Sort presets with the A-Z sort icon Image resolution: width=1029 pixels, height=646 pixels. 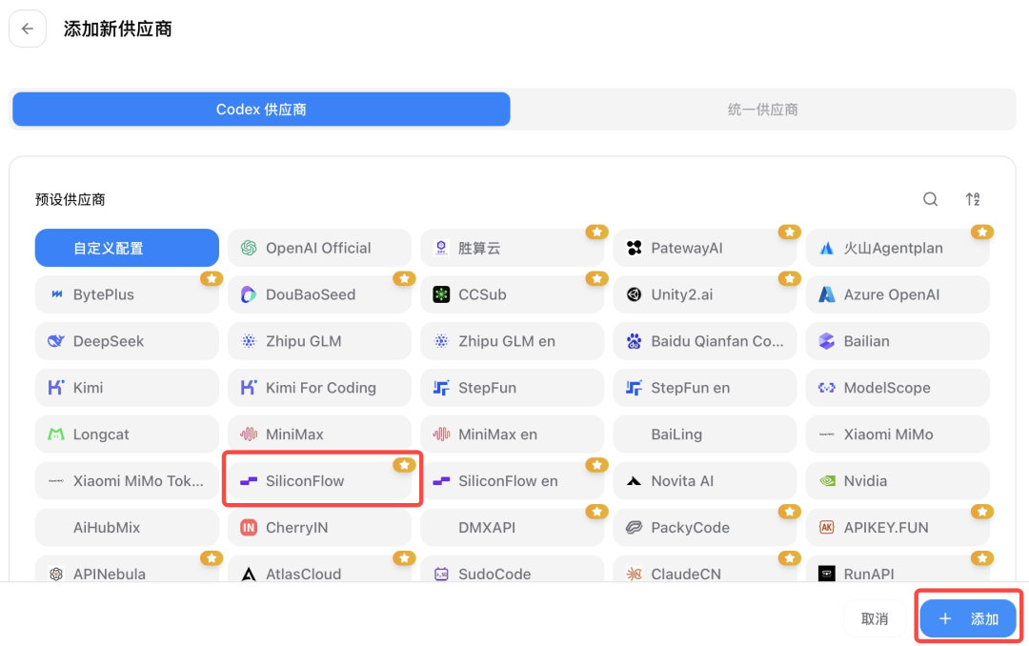pyautogui.click(x=973, y=199)
